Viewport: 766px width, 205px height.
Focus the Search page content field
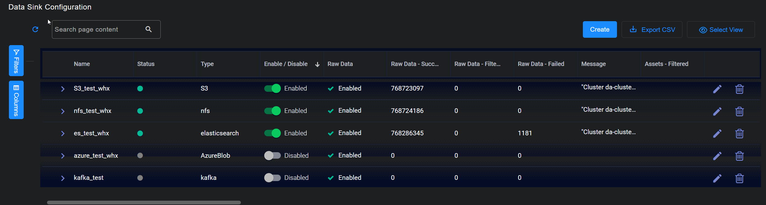98,29
